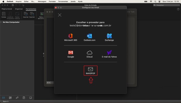The width and height of the screenshot is (181, 103).
Task: Select Google as email provider
Action: click(71, 54)
